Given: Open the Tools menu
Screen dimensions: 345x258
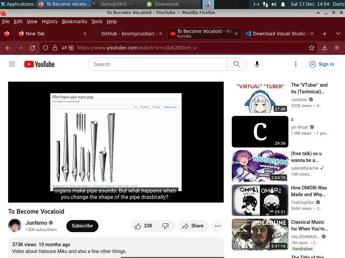Looking at the screenshot, I should pos(97,21).
